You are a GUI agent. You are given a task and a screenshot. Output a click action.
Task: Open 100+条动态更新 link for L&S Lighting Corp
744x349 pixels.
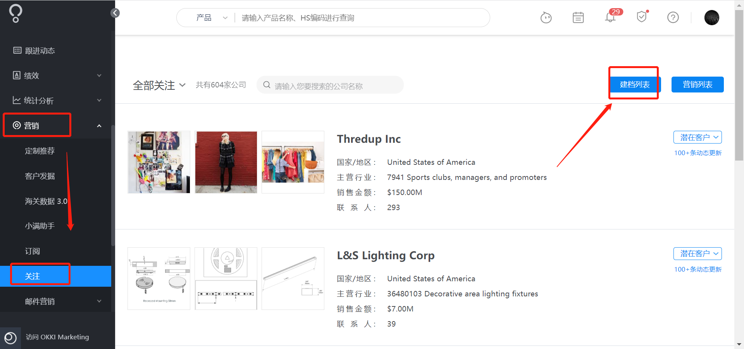698,269
